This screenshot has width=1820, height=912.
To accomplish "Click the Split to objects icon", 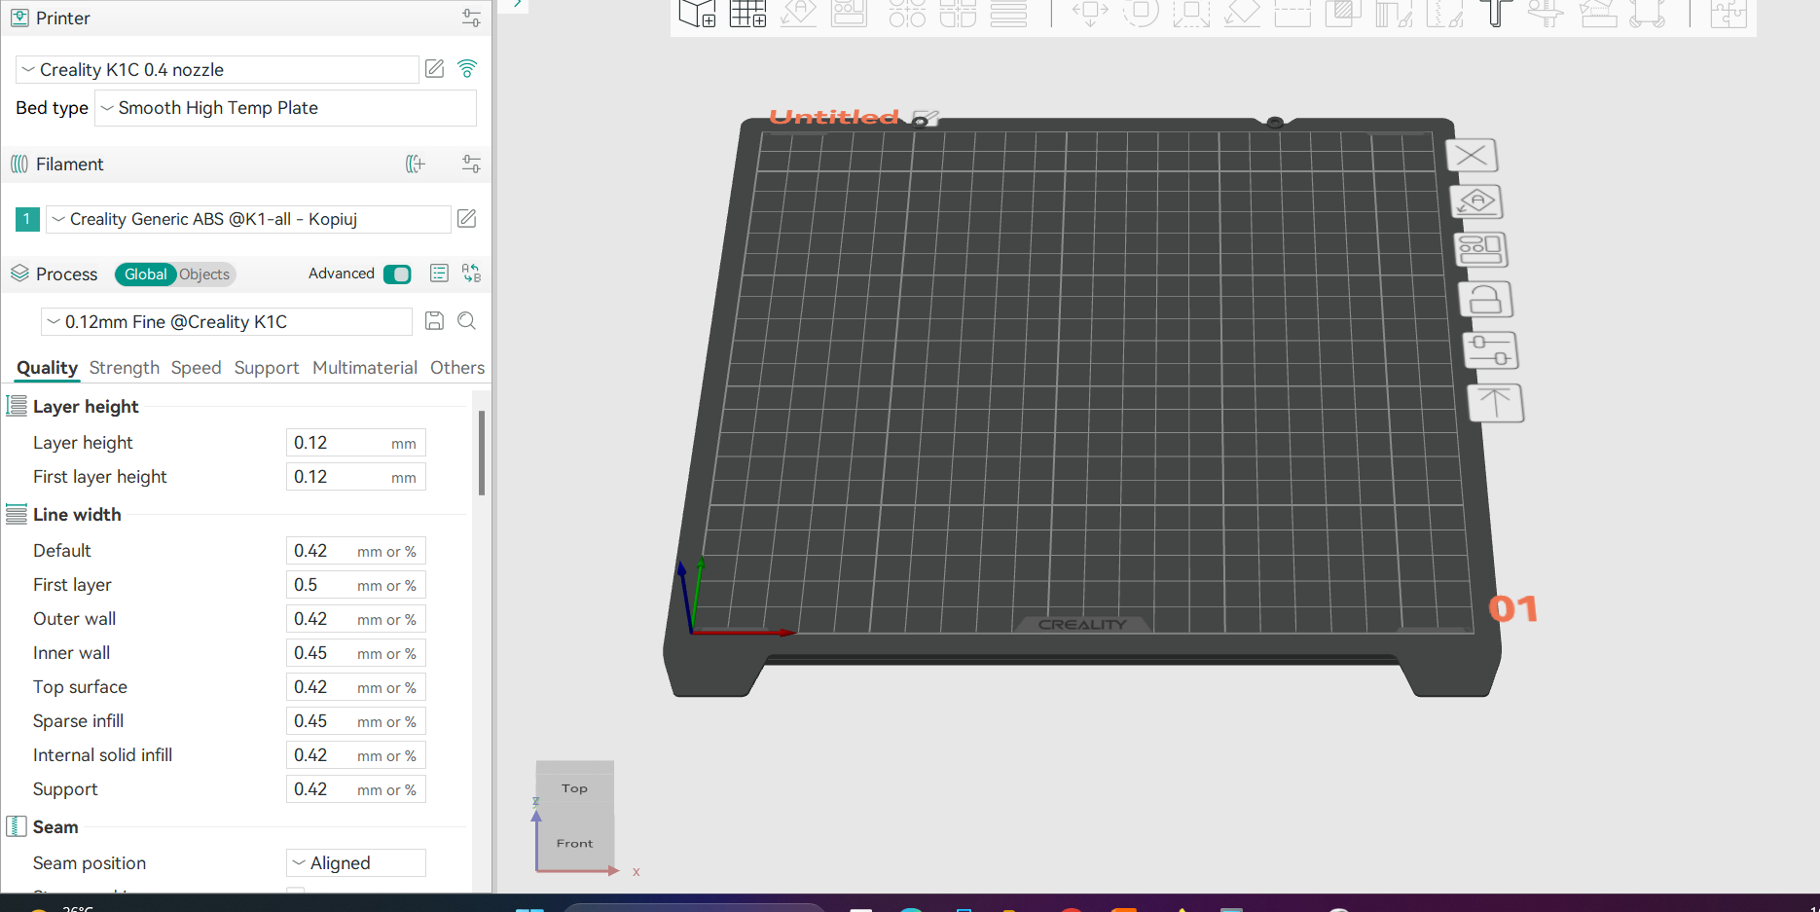I will click(x=907, y=13).
